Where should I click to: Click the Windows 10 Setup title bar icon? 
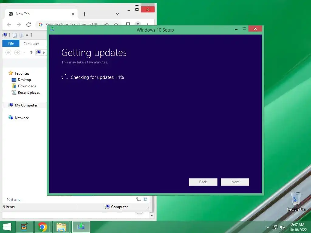[52, 29]
